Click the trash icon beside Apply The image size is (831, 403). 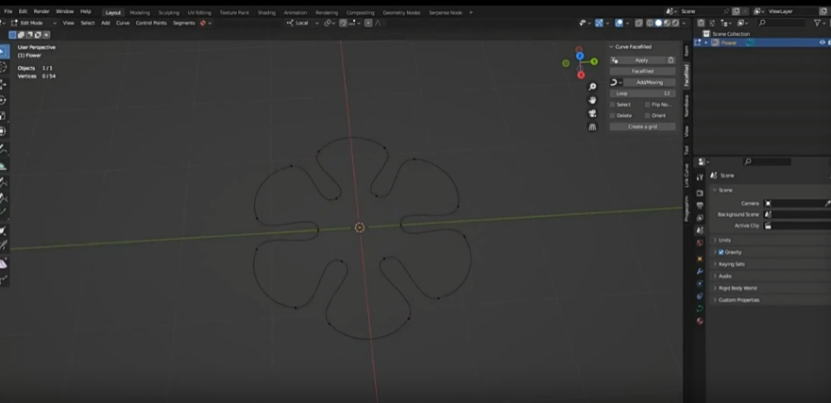point(671,59)
